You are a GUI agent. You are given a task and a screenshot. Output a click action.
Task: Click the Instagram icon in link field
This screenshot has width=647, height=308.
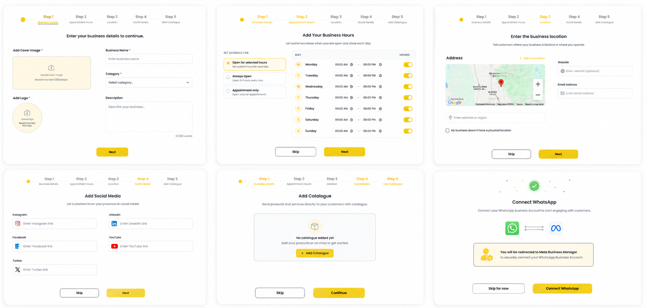click(17, 224)
